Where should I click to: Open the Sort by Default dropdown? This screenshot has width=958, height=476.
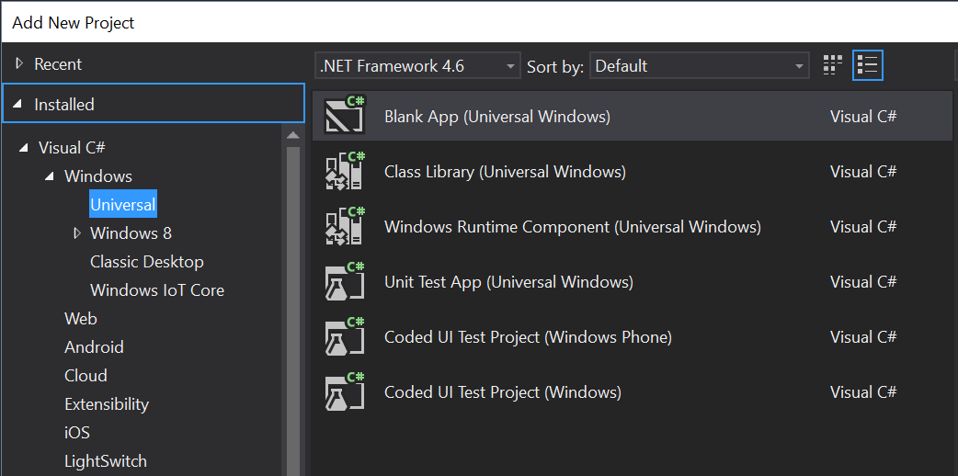coord(700,65)
